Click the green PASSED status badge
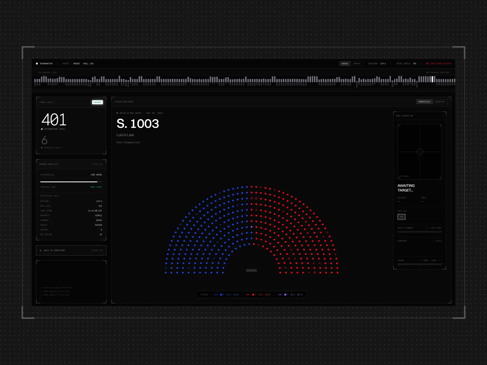The height and width of the screenshot is (365, 487). 97,102
